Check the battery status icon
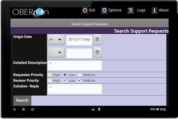This screenshot has width=178, height=119. pyautogui.click(x=158, y=109)
